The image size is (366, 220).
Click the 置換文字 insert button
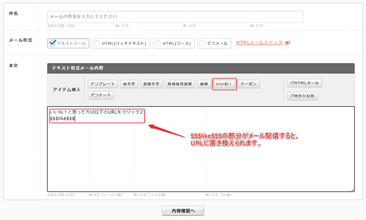[151, 84]
